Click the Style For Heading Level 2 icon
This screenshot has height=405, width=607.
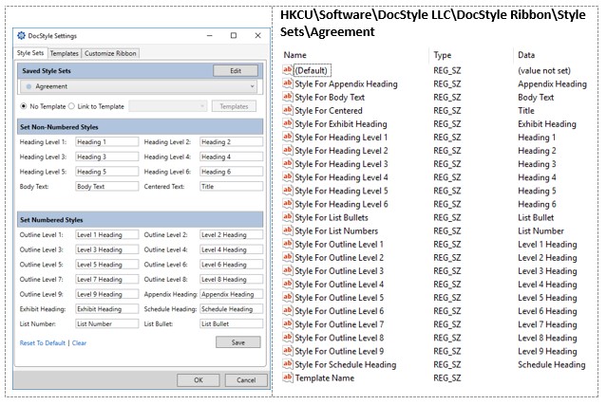pos(287,150)
